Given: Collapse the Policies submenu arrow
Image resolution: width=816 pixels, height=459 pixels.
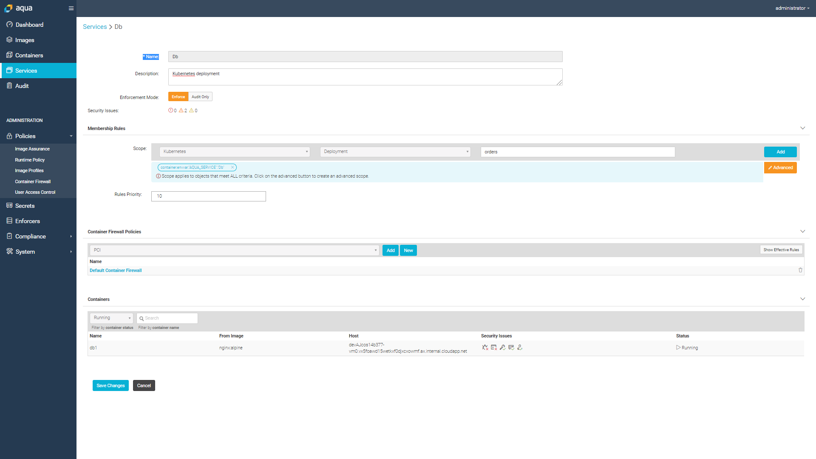Looking at the screenshot, I should (71, 136).
